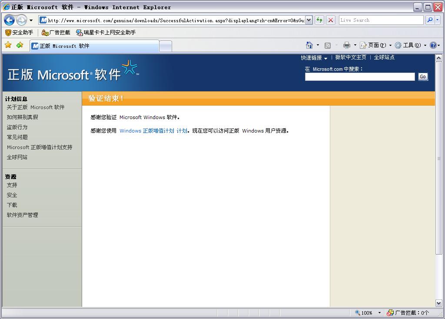
Task: Select the 正版 Microsoft 软件 tab
Action: pyautogui.click(x=94, y=46)
